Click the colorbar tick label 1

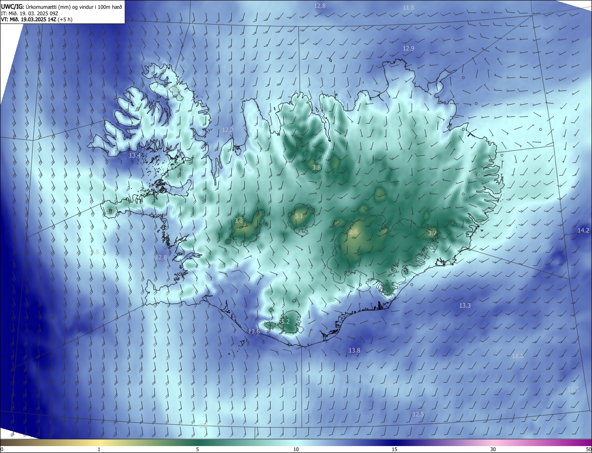[99, 449]
